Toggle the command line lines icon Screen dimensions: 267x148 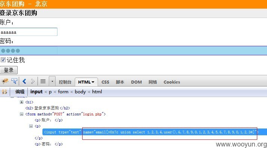coord(43,81)
